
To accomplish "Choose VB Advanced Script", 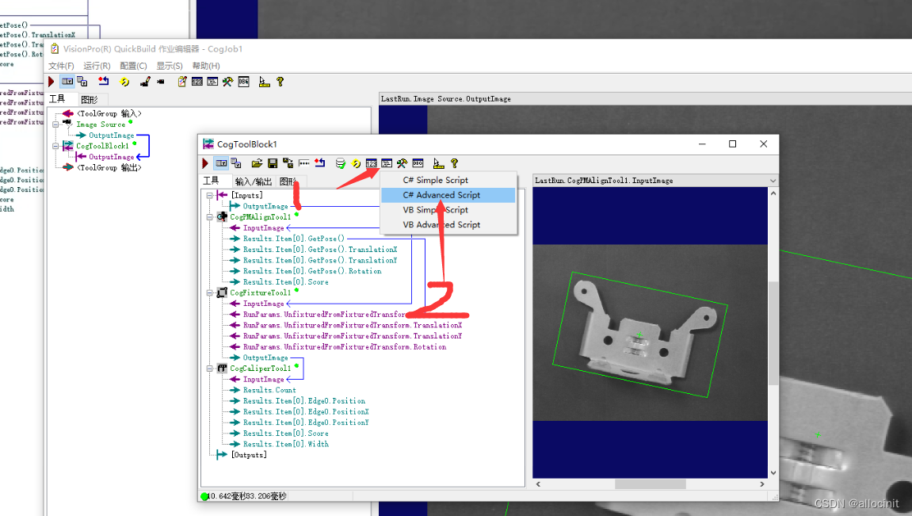I will [448, 224].
